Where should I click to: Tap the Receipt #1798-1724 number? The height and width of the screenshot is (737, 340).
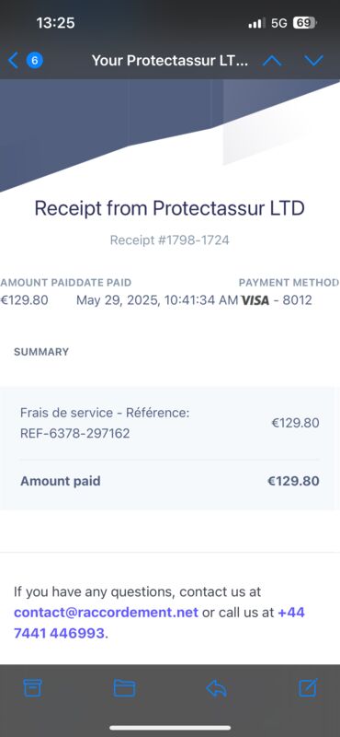click(x=170, y=240)
